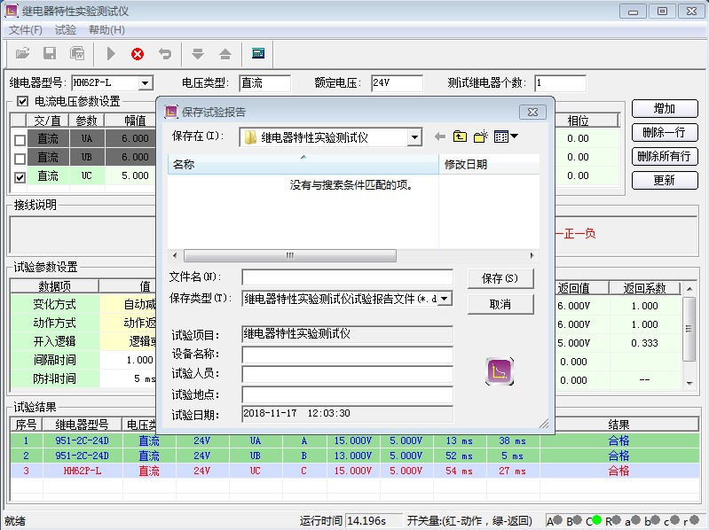Click the back arrow in save dialog
Screen dimensions: 709x530
click(x=439, y=137)
